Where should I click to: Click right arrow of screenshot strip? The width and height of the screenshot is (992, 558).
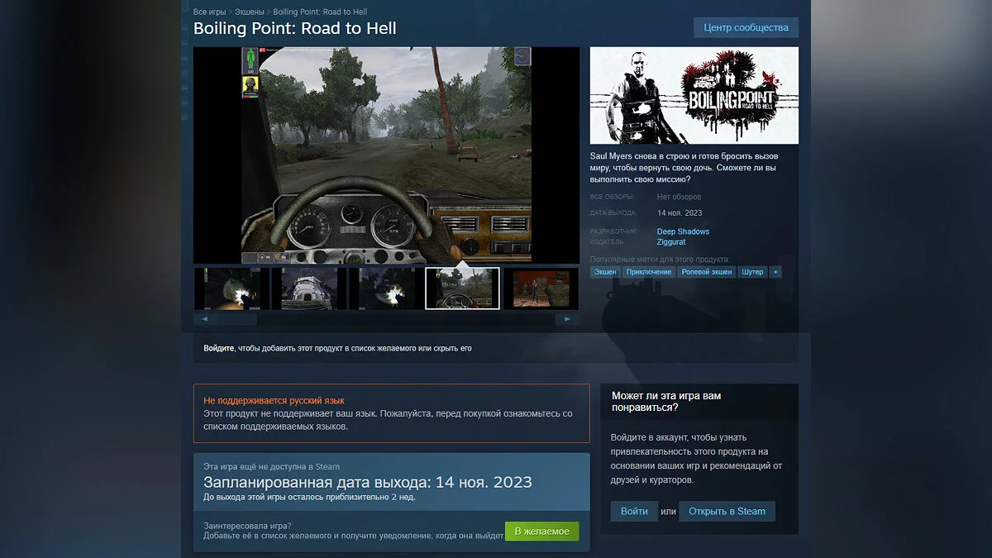click(x=568, y=319)
